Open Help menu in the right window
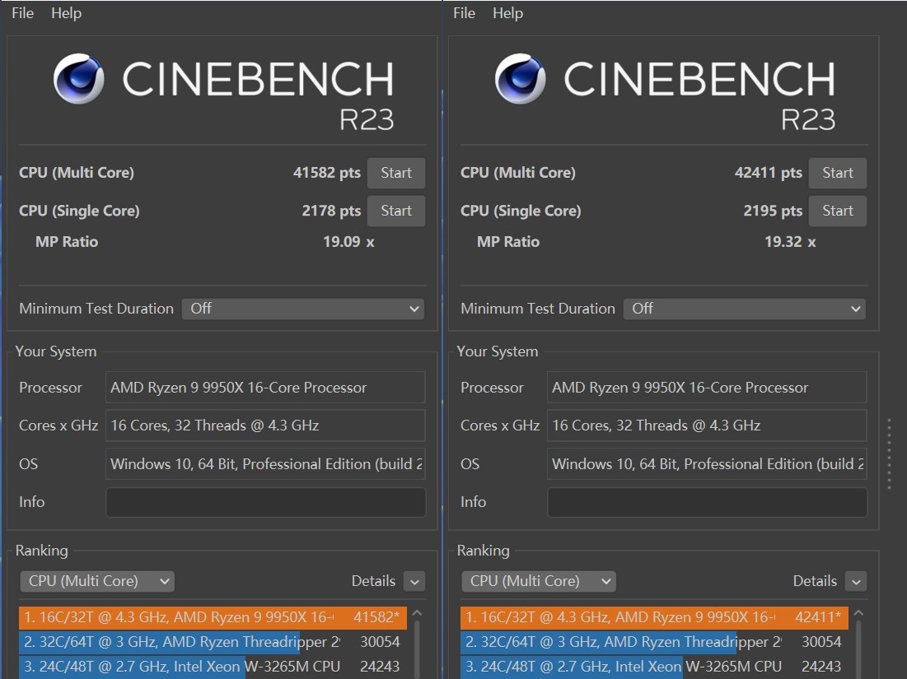 [x=507, y=13]
